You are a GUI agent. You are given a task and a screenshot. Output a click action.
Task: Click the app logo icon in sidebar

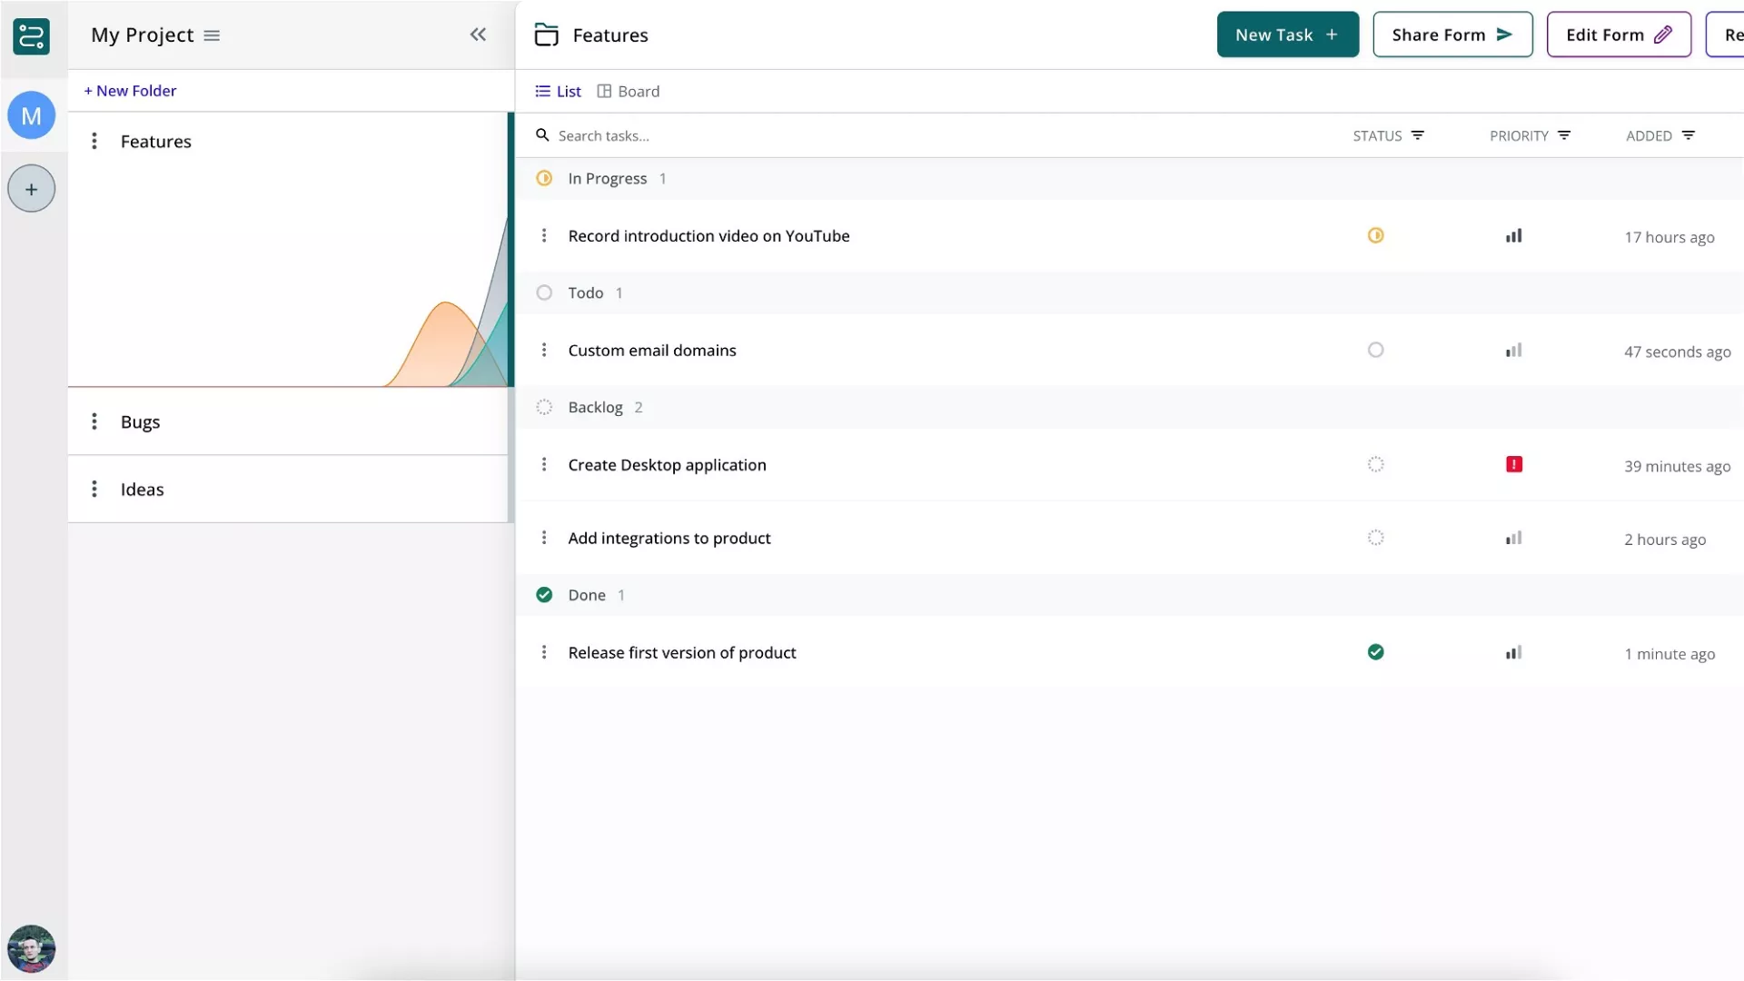point(31,36)
